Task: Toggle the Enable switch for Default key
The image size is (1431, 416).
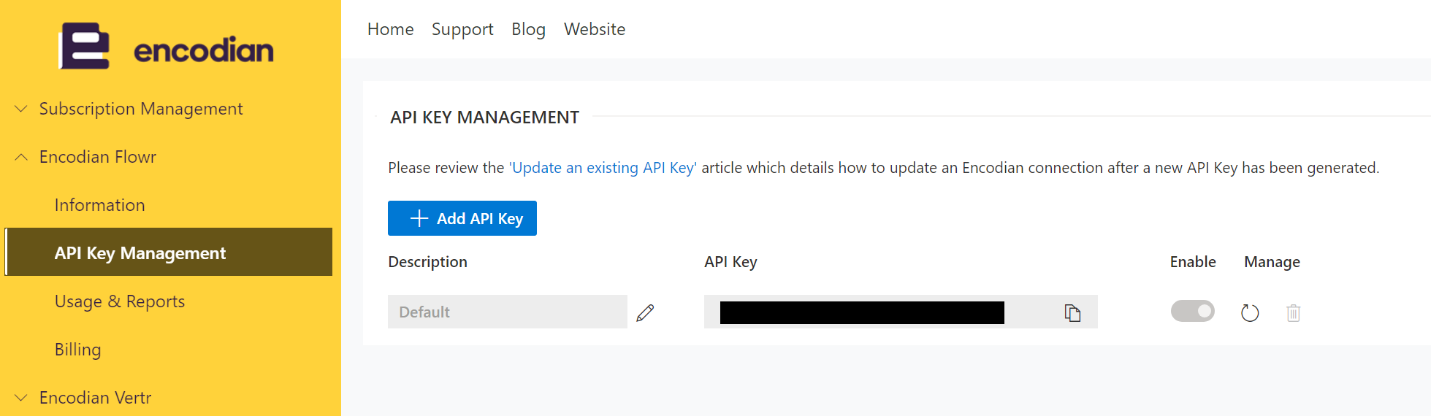Action: point(1192,311)
